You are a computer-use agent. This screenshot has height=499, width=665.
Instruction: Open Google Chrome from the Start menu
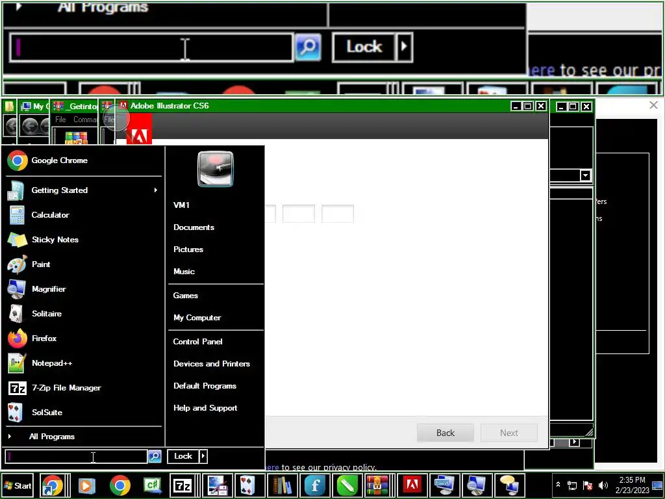point(84,160)
